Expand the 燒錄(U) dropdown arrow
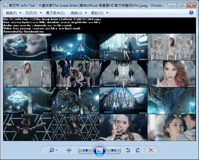The width and height of the screenshot is (199, 160). point(86,13)
